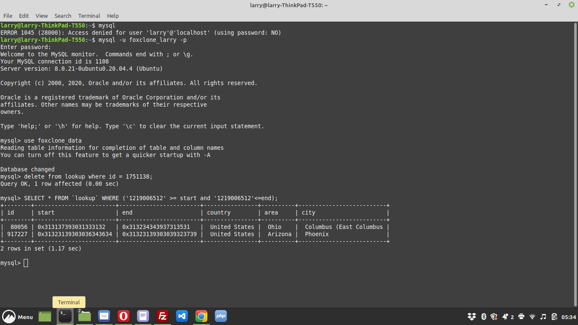Viewport: 578px width, 325px height.
Task: Click the 'Database changed' line
Action: (x=28, y=169)
